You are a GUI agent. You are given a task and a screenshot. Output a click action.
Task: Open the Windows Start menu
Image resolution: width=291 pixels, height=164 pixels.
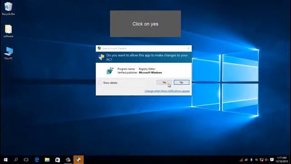coord(5,160)
